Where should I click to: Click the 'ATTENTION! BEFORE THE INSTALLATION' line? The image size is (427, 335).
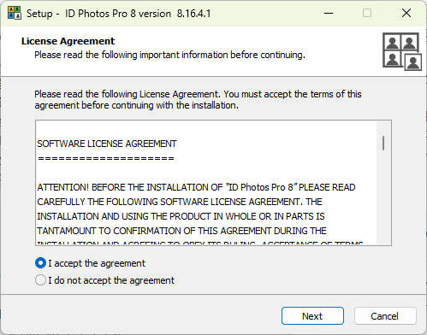[x=196, y=187]
